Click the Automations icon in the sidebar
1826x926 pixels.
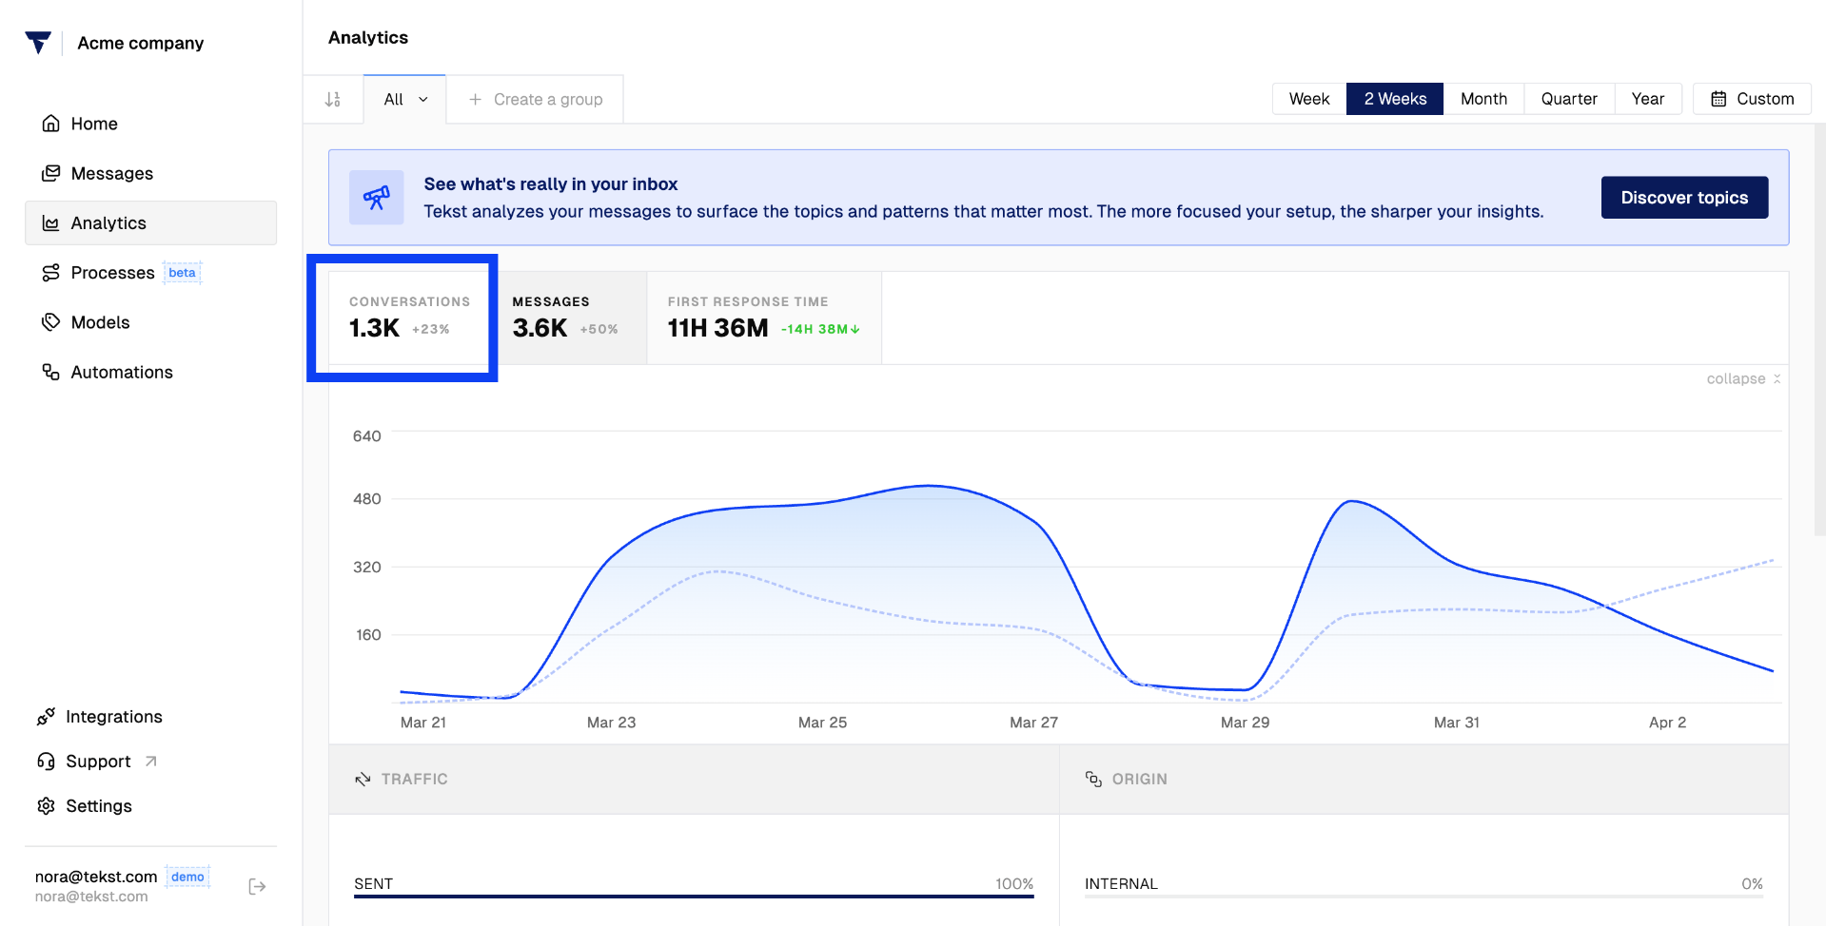(x=51, y=372)
